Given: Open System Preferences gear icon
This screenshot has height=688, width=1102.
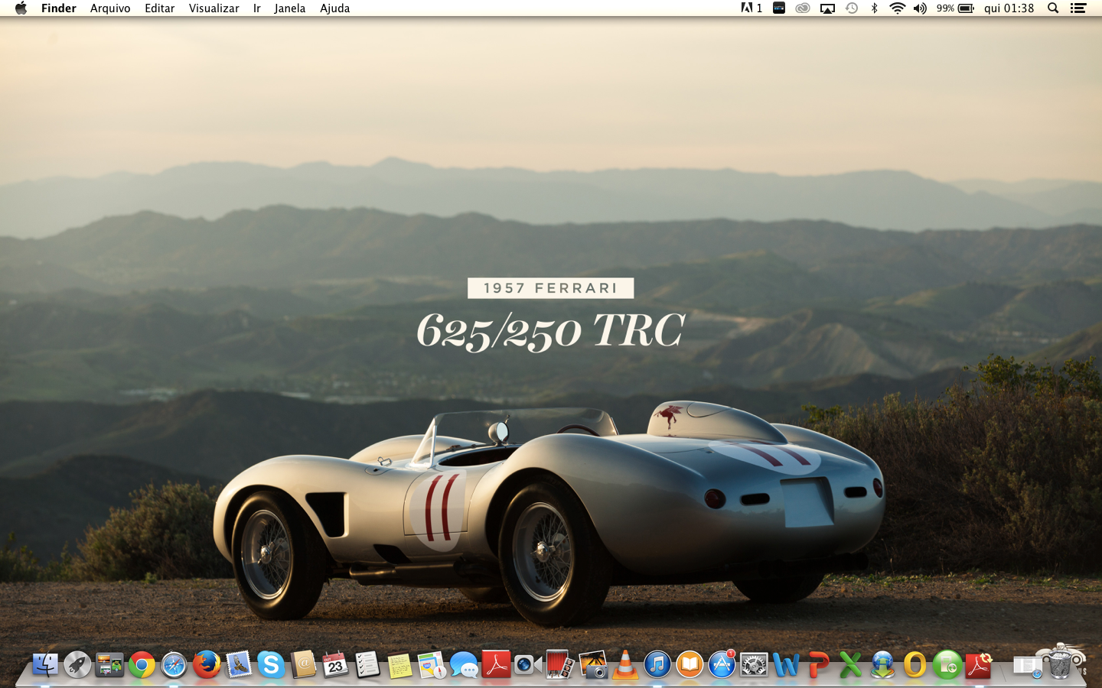Looking at the screenshot, I should pos(754,664).
